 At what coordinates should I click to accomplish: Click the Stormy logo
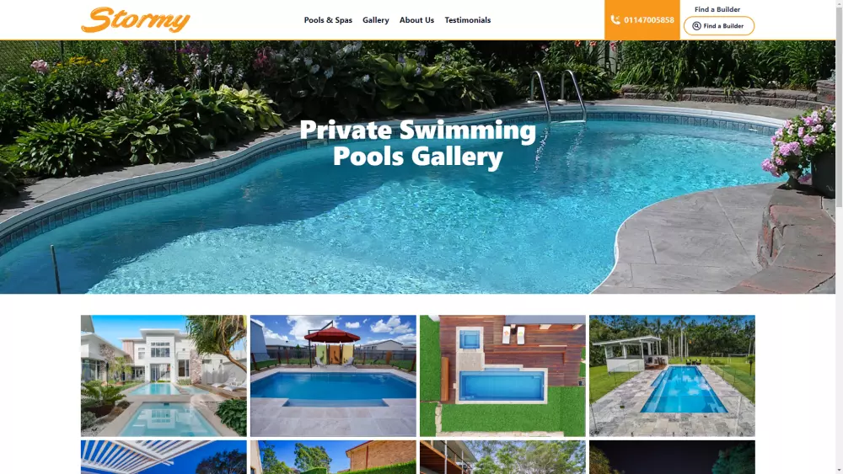[136, 20]
